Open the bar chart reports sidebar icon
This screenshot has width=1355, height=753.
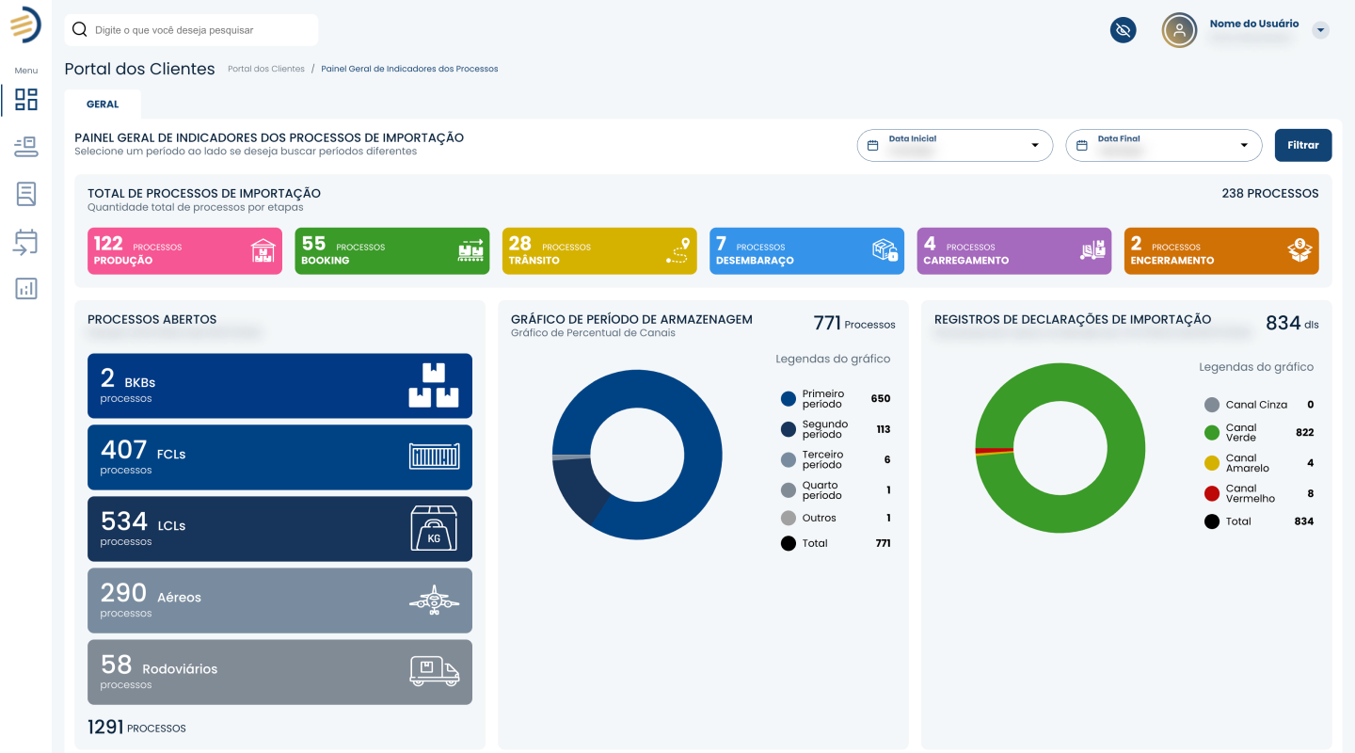(26, 289)
